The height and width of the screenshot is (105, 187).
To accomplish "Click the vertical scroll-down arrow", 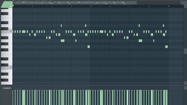I will tap(185, 83).
